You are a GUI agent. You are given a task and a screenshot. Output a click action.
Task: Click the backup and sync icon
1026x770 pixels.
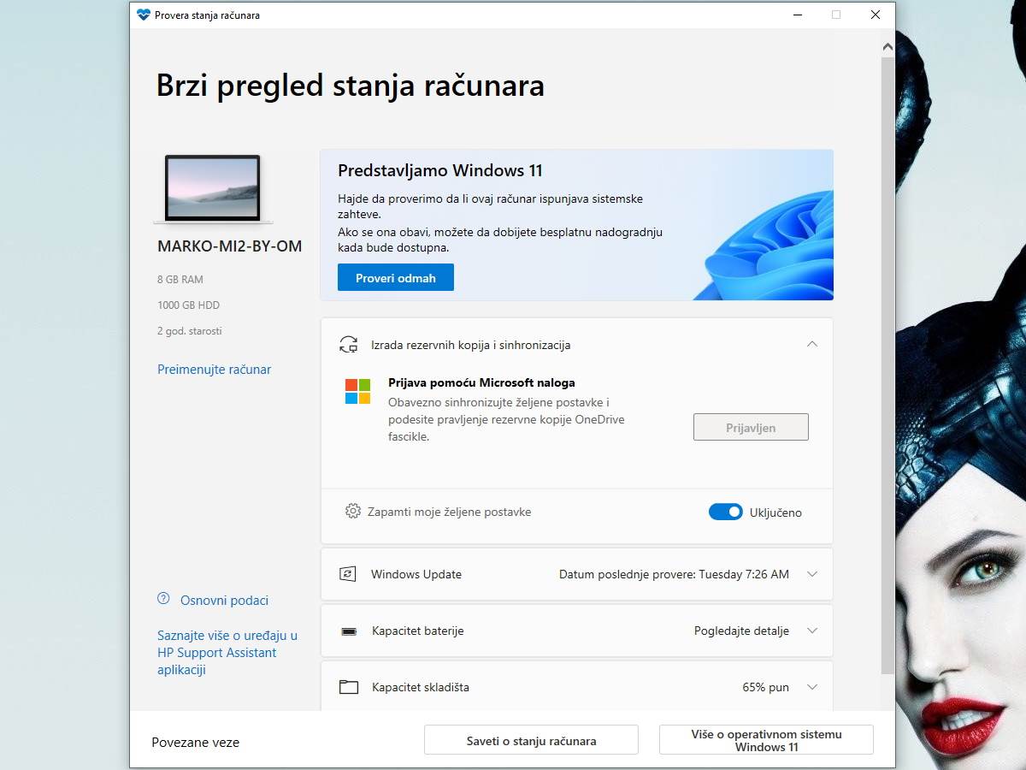click(x=348, y=345)
